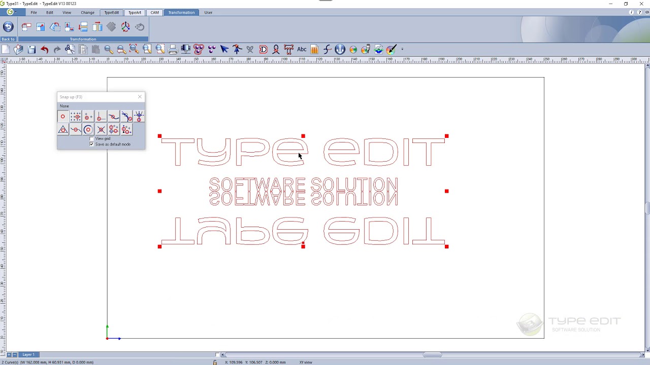Choose snap to circle center mode
The width and height of the screenshot is (650, 365).
88,130
